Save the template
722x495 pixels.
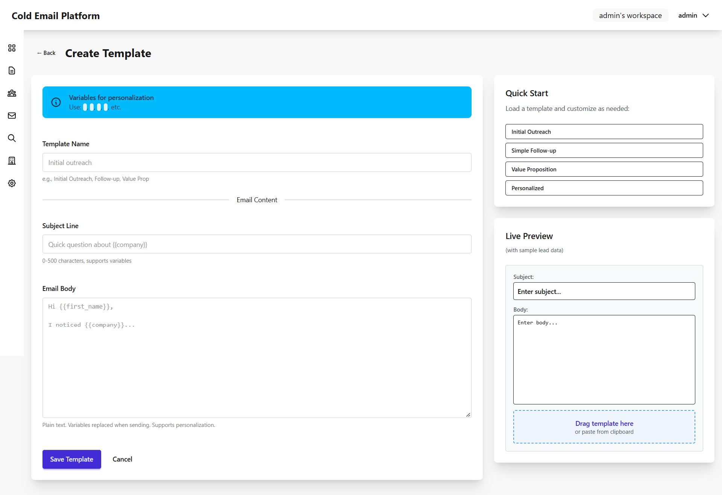(x=71, y=459)
